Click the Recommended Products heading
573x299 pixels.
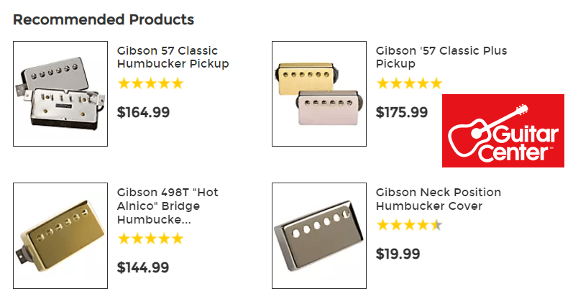(x=104, y=19)
